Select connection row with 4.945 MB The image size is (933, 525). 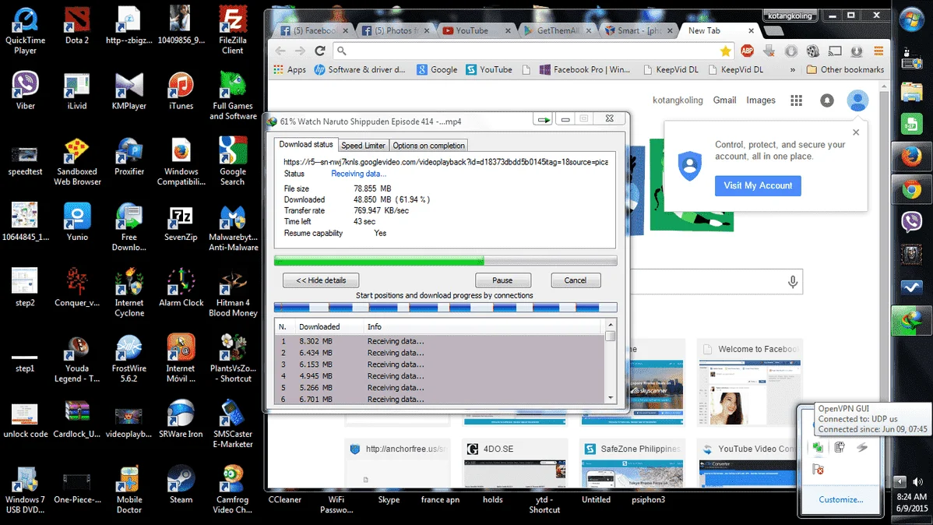pyautogui.click(x=439, y=376)
